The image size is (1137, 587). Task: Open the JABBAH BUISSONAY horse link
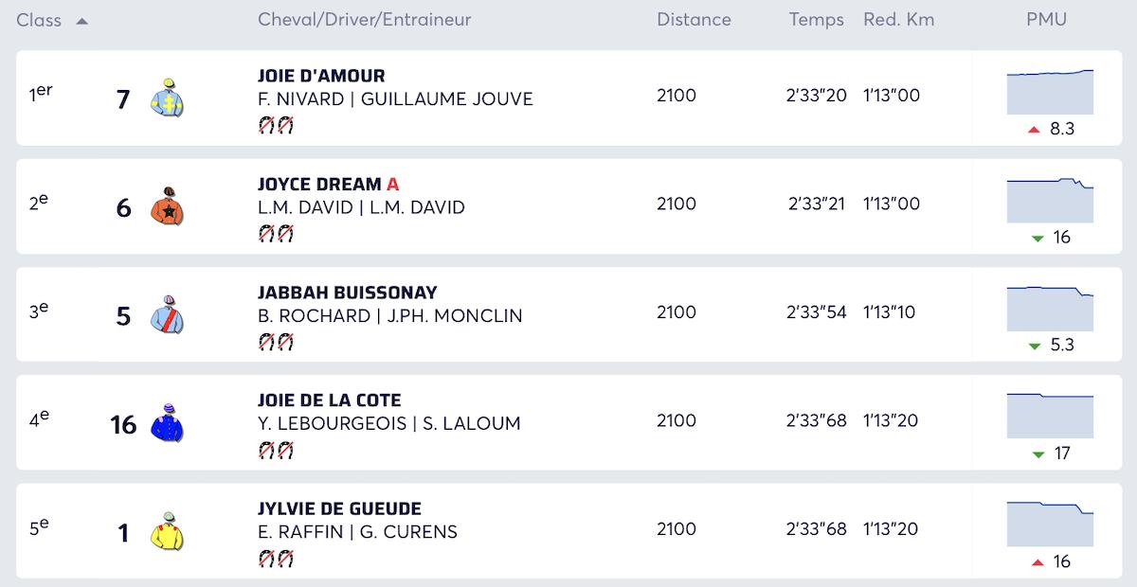tap(348, 293)
